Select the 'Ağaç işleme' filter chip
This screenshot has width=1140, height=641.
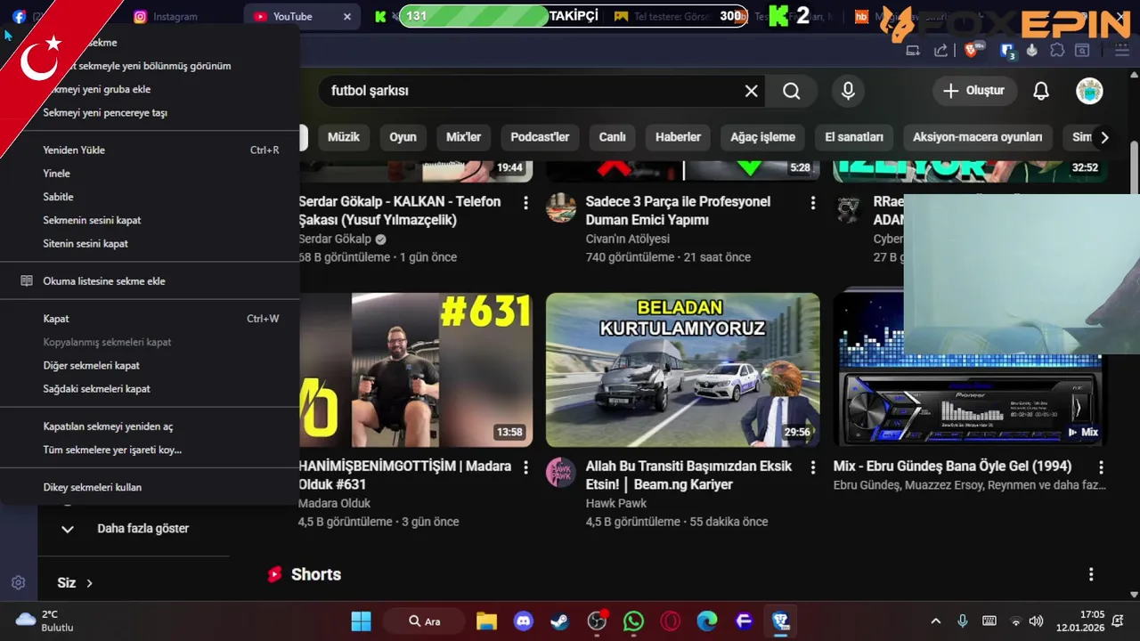click(762, 137)
